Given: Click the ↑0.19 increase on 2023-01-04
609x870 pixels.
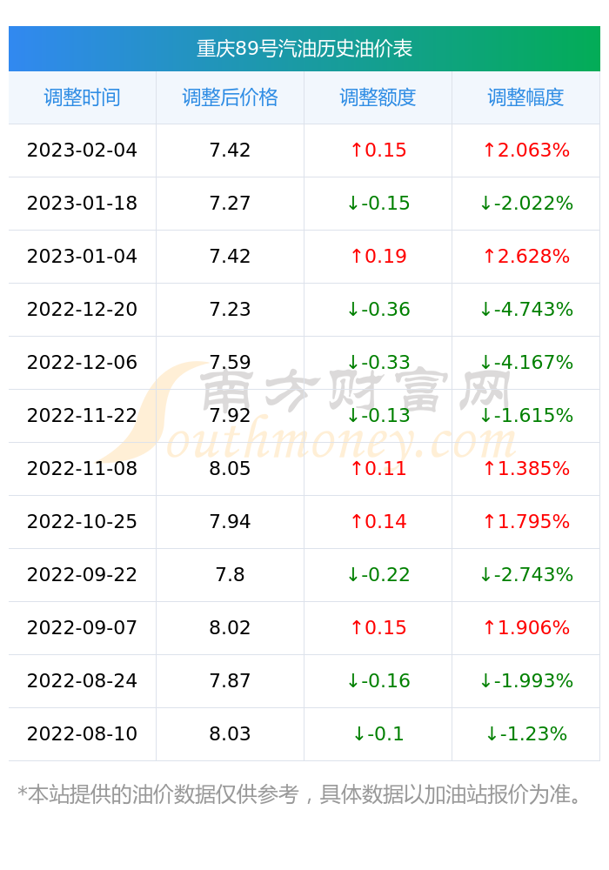Looking at the screenshot, I should coord(378,257).
